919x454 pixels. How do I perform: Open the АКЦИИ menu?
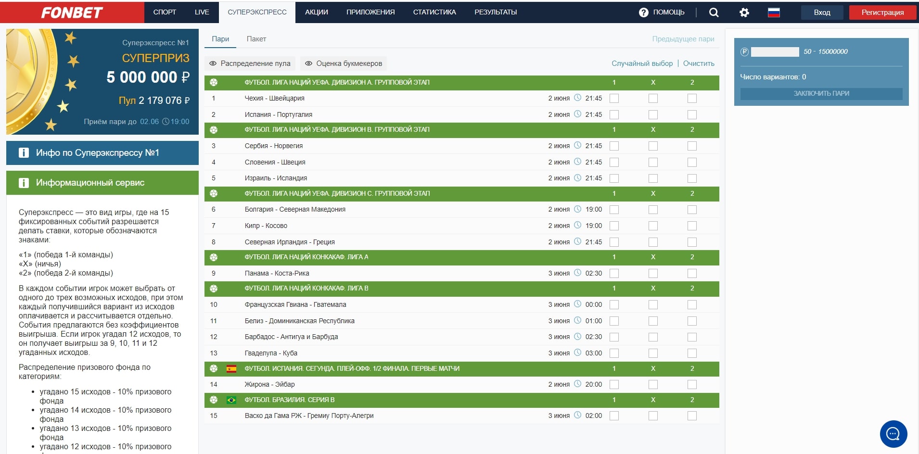tap(317, 12)
